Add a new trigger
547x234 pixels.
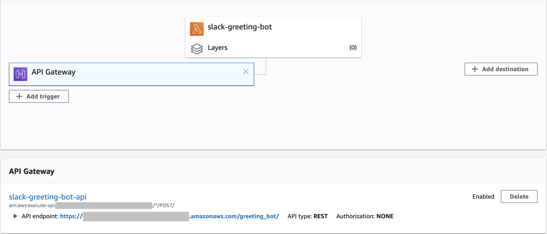point(39,97)
